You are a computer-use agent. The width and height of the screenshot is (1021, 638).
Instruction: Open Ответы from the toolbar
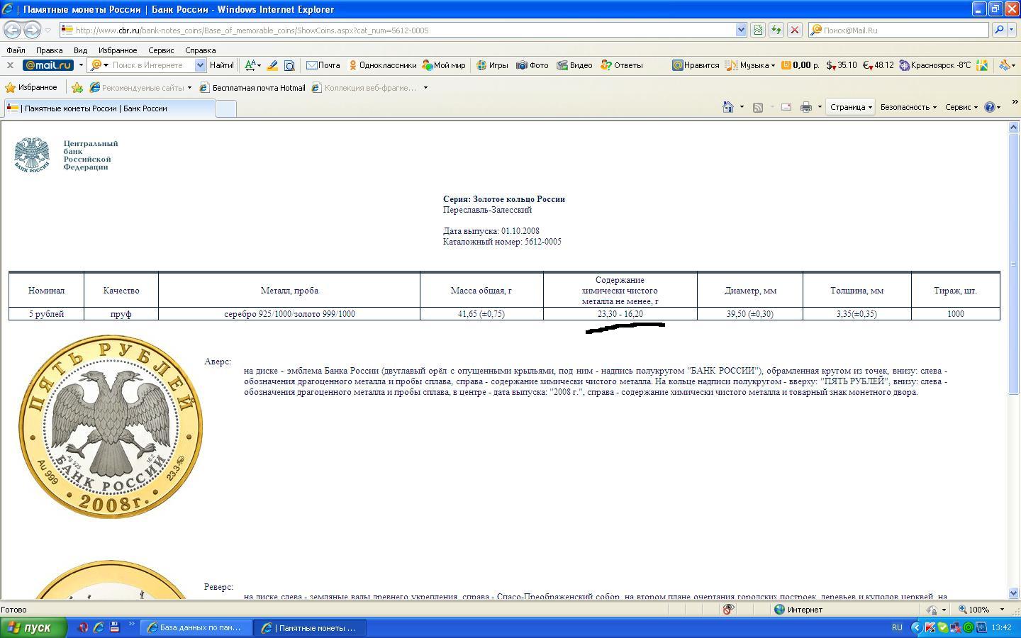click(622, 65)
